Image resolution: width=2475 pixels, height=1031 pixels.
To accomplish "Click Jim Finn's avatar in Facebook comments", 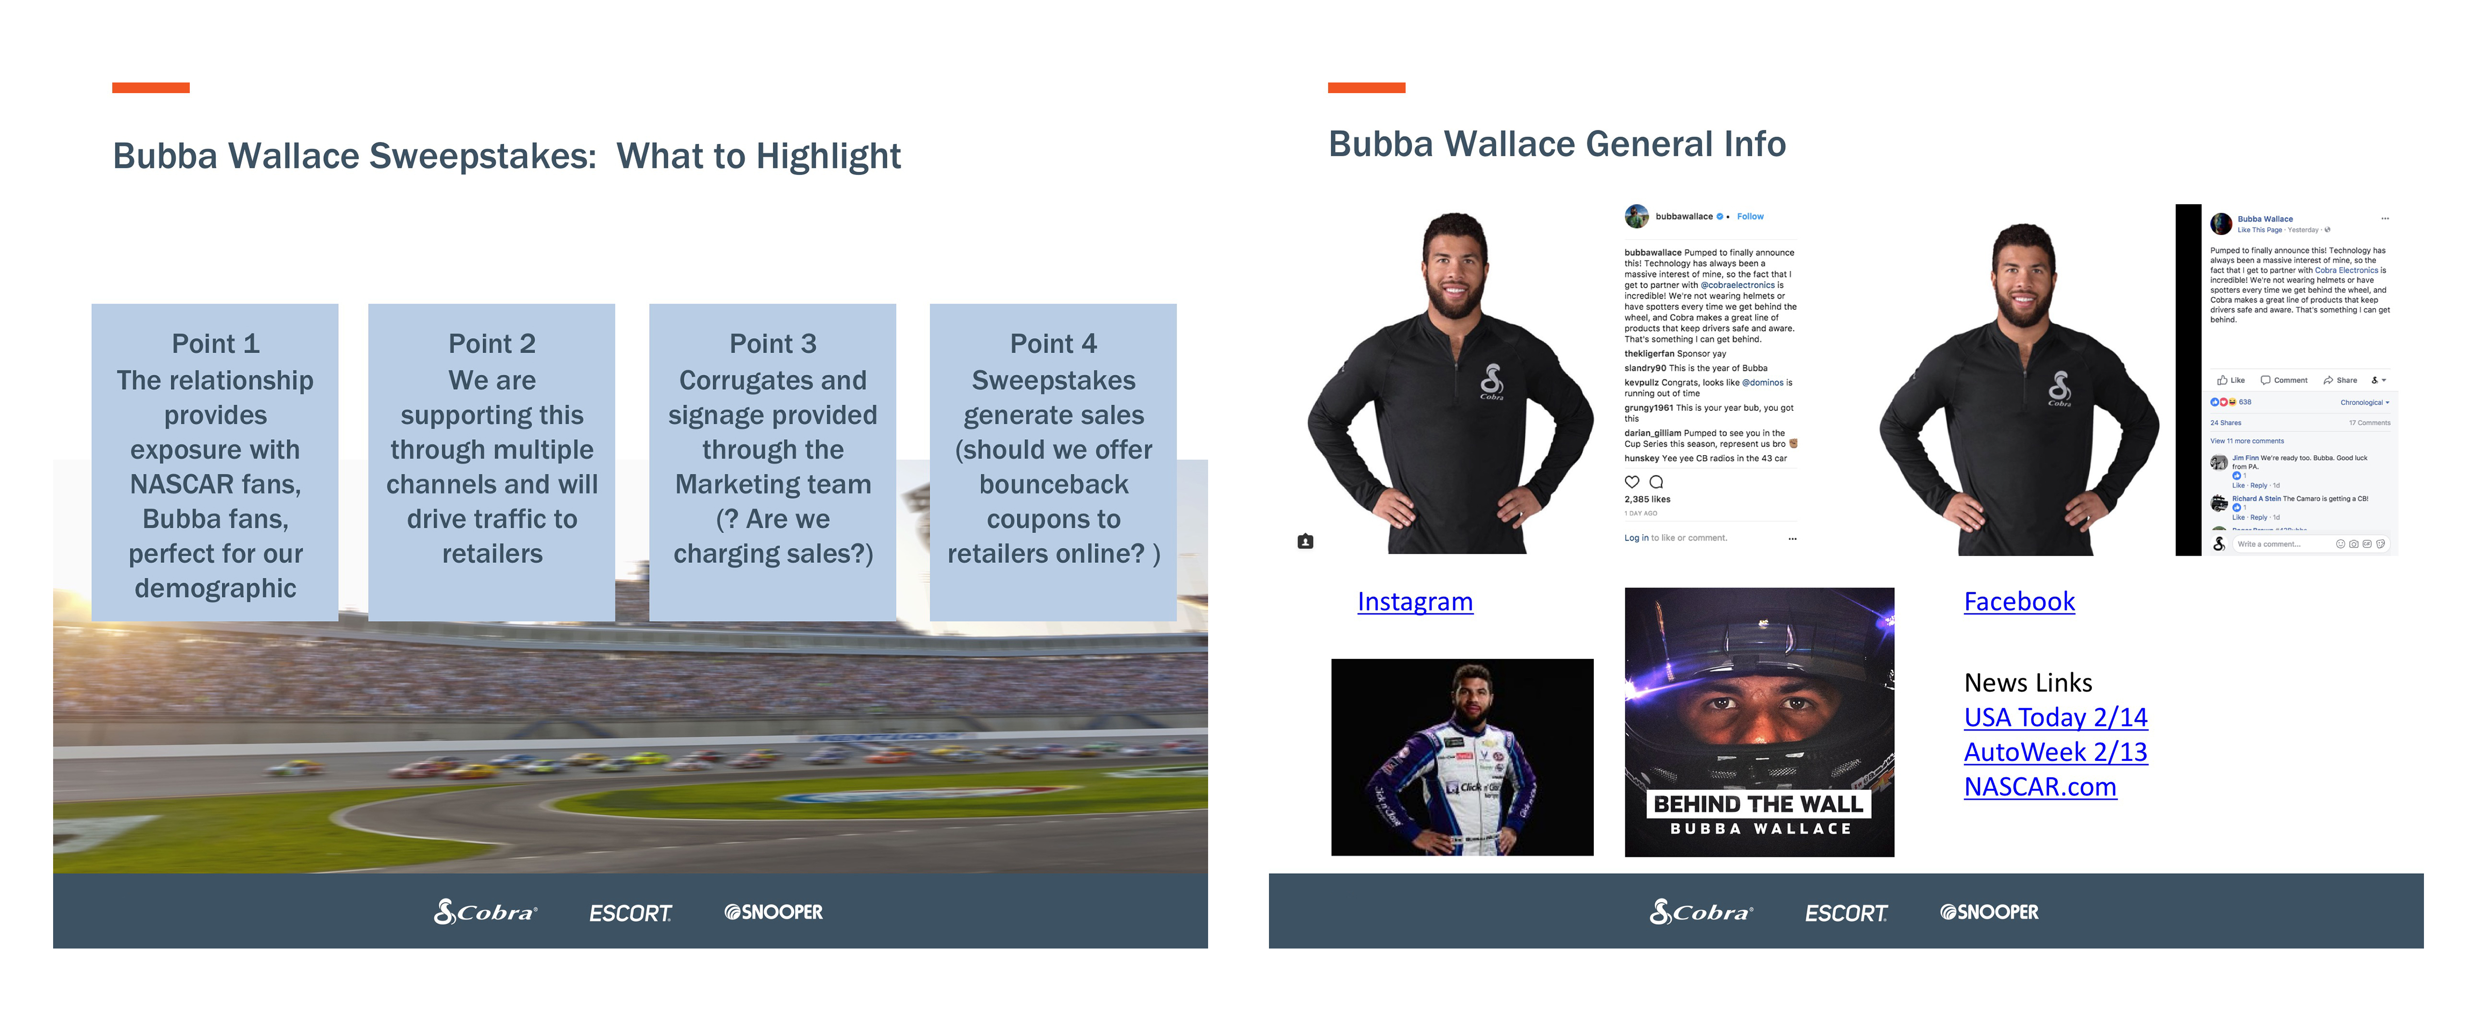I will pyautogui.click(x=2218, y=462).
